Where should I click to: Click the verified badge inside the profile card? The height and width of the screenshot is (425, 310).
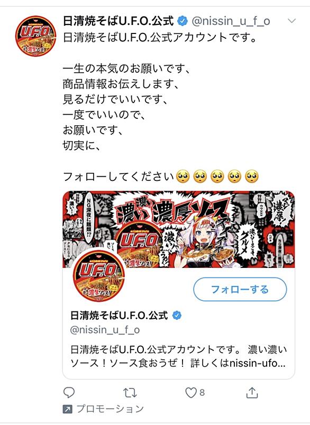[x=177, y=316]
